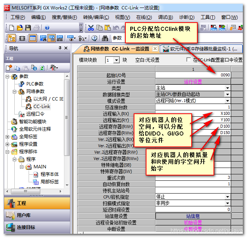Image resolution: width=247 pixels, height=238 pixels.
Task: Click the navigation tree horizontal scrollbar
Action: (x=26, y=191)
